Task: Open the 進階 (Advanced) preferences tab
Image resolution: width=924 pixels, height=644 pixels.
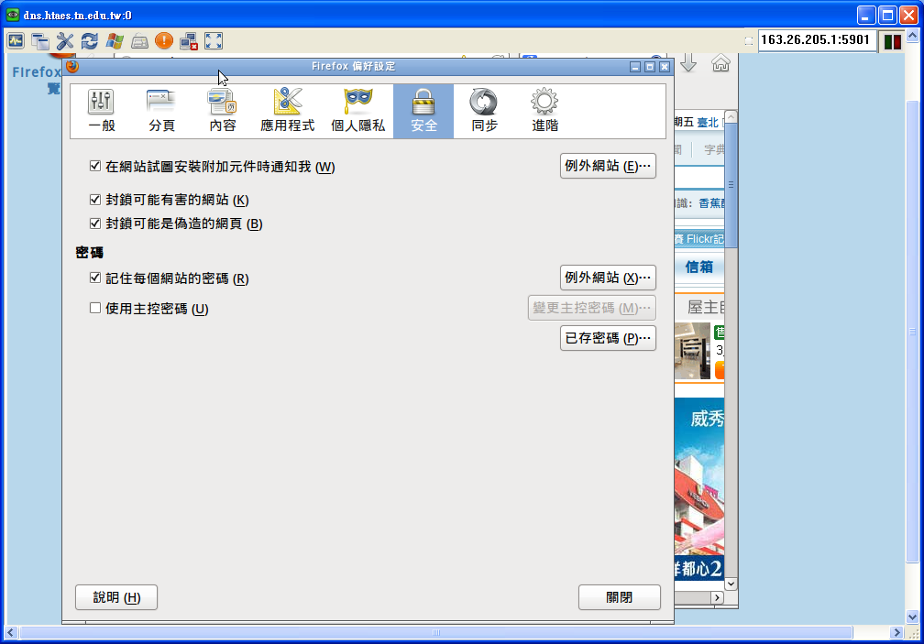Action: 544,111
